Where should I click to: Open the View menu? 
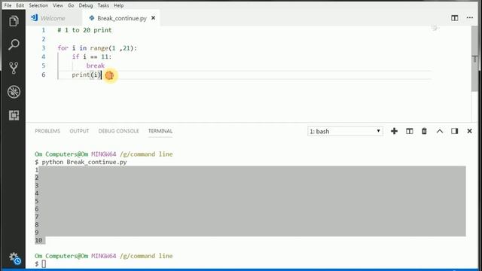58,5
